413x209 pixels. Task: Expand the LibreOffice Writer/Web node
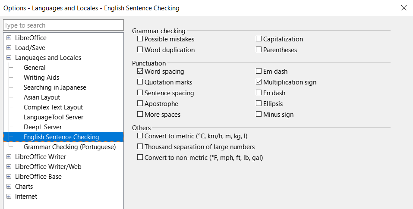[9, 167]
